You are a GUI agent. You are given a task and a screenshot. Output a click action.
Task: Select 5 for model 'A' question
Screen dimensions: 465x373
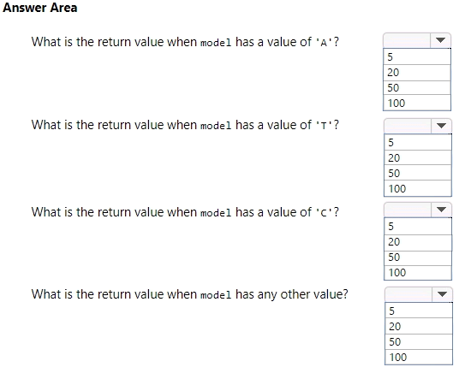417,56
